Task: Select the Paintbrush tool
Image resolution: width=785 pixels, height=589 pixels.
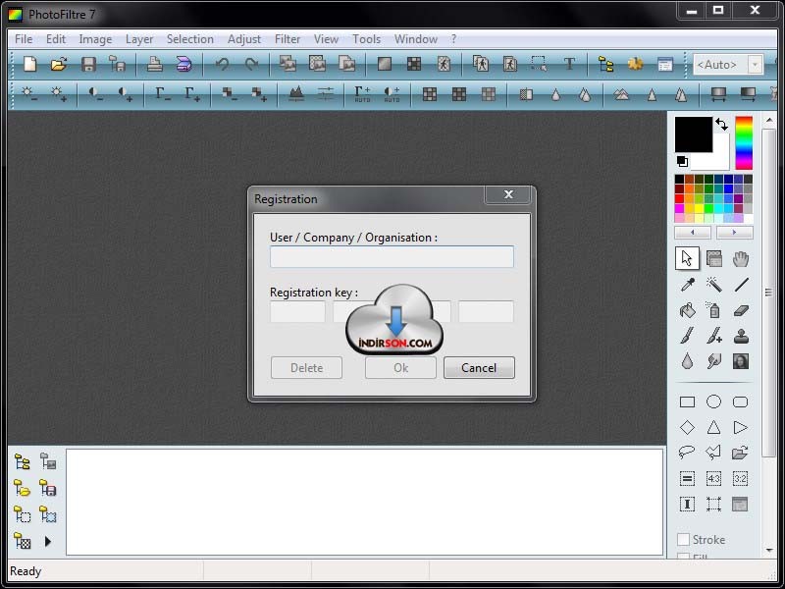Action: point(688,336)
